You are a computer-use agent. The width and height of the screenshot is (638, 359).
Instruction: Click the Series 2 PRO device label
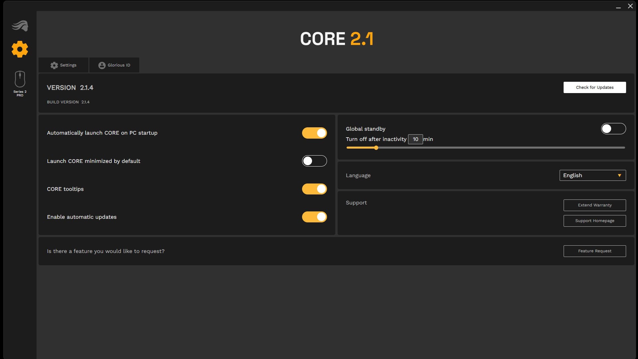coord(19,93)
